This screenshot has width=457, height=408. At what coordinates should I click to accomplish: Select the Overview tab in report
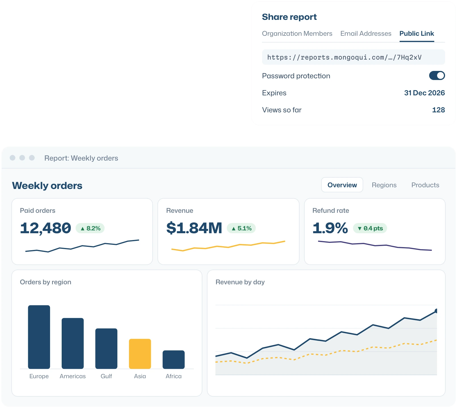coord(342,185)
